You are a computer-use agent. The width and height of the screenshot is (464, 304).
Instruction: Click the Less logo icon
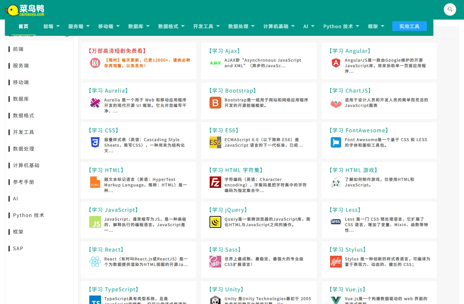tap(336, 222)
